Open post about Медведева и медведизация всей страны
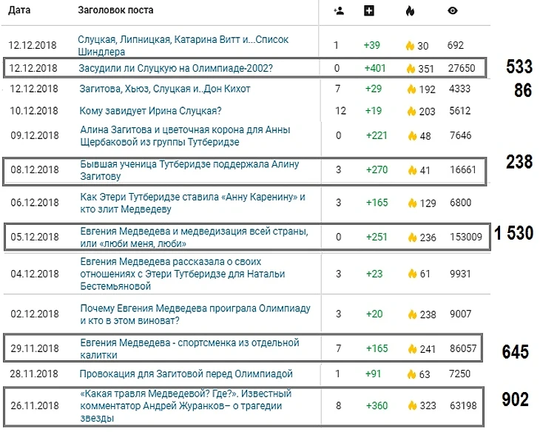 (x=194, y=237)
